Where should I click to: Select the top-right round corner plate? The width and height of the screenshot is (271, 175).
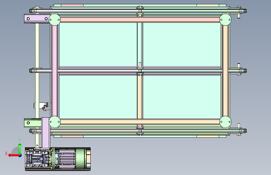225,20
